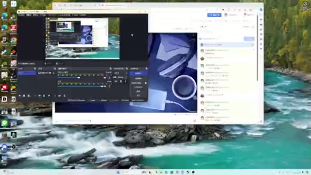Adjust the desktop audio volume slider
Screen dimensions: 311x175
[69, 78]
